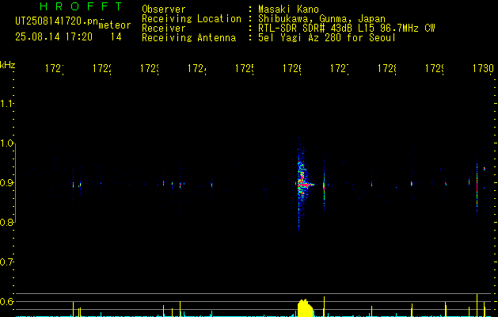498x317 pixels.
Task: Select the location Shibukawa, Gunma, Japan
Action: 321,19
